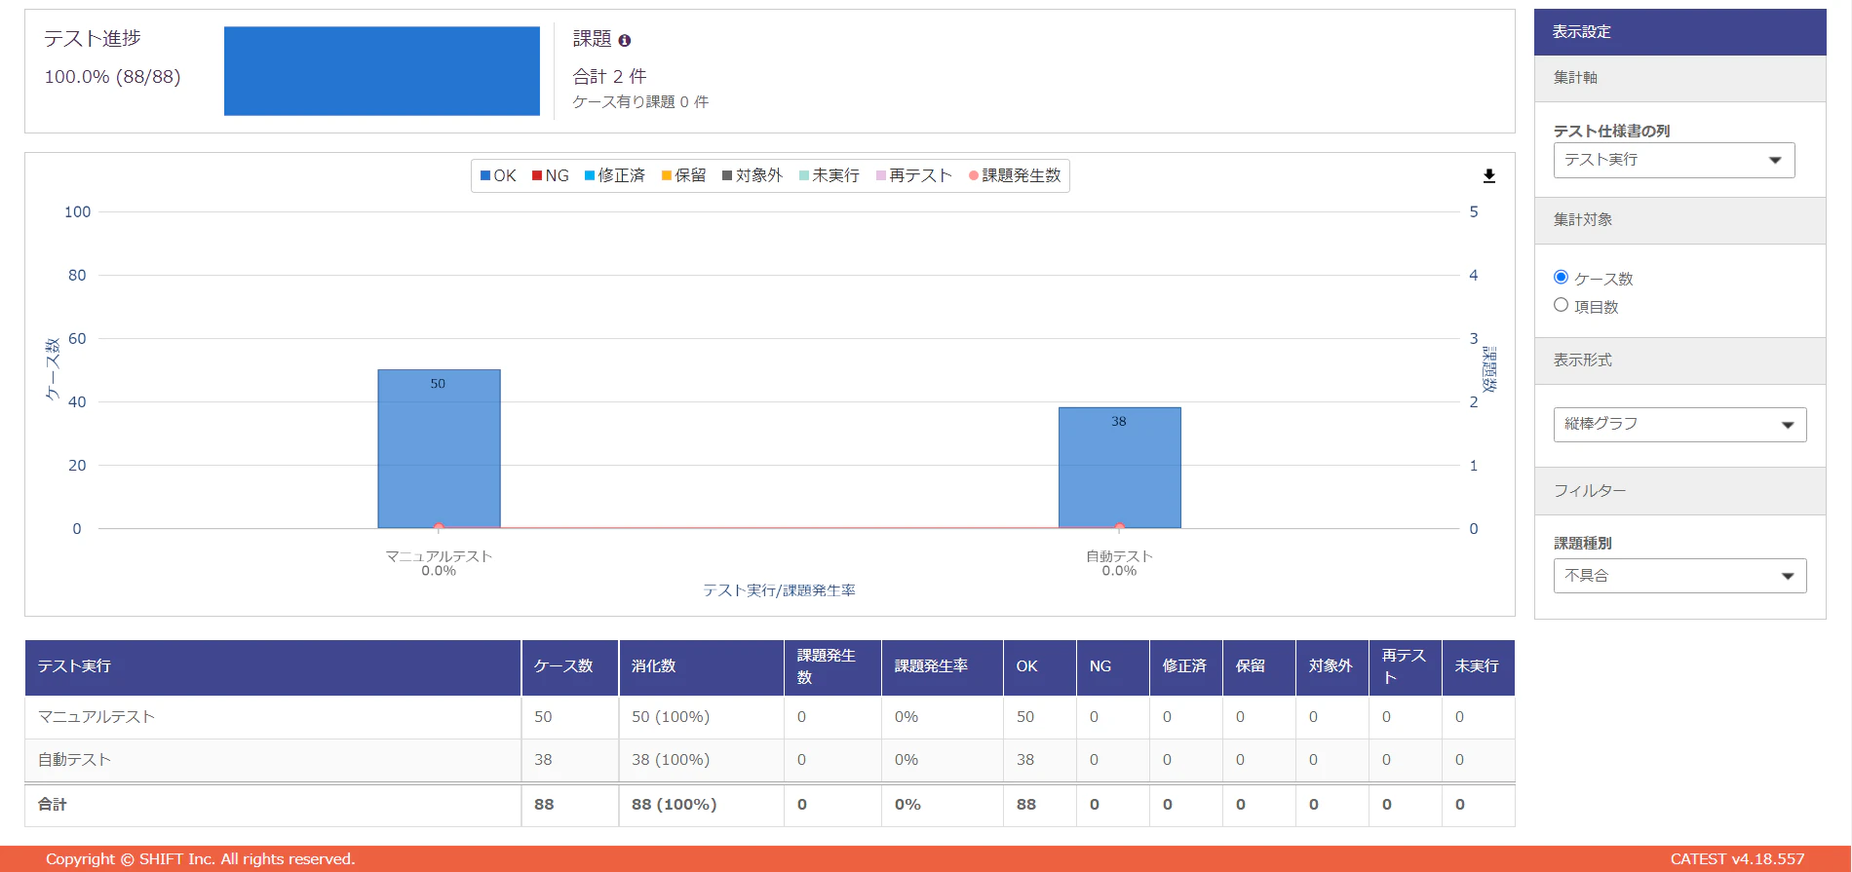
Task: Toggle the 未実行 legend entry
Action: click(830, 175)
